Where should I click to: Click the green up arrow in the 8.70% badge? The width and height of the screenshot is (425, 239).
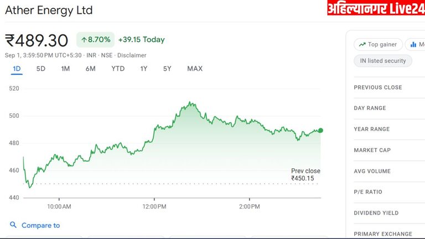point(84,40)
